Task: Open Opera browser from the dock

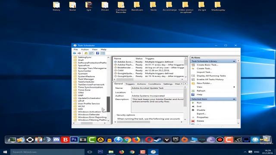Action: pyautogui.click(x=149, y=139)
